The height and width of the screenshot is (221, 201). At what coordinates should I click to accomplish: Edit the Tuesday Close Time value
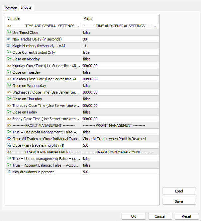120,79
